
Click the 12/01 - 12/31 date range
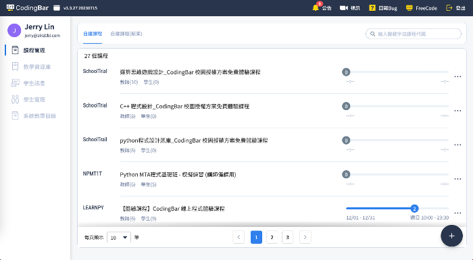coord(360,217)
